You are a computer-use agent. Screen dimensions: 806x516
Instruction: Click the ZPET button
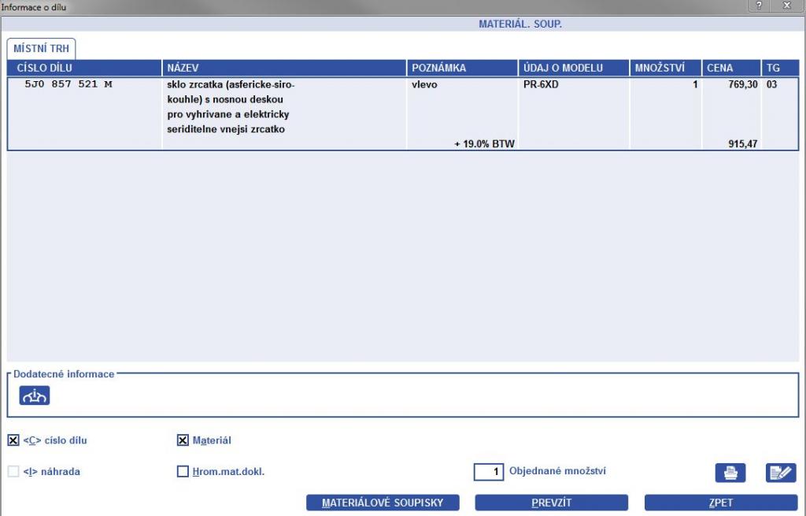(721, 503)
